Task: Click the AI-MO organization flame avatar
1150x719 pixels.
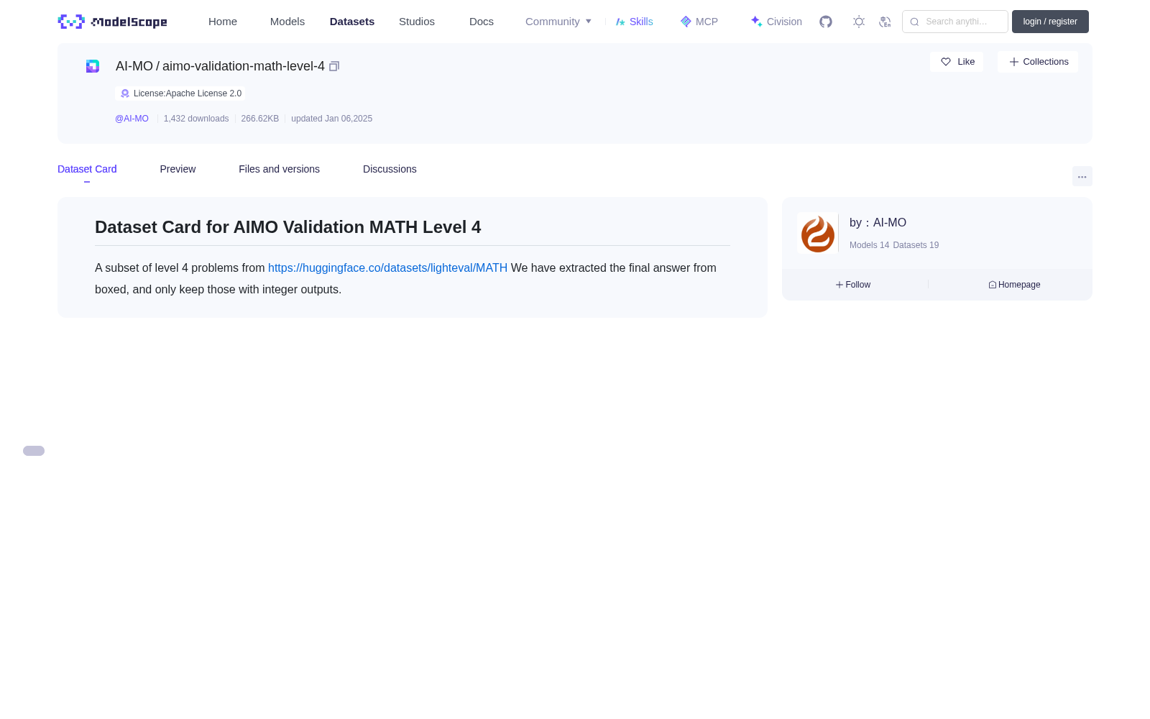Action: (x=817, y=233)
